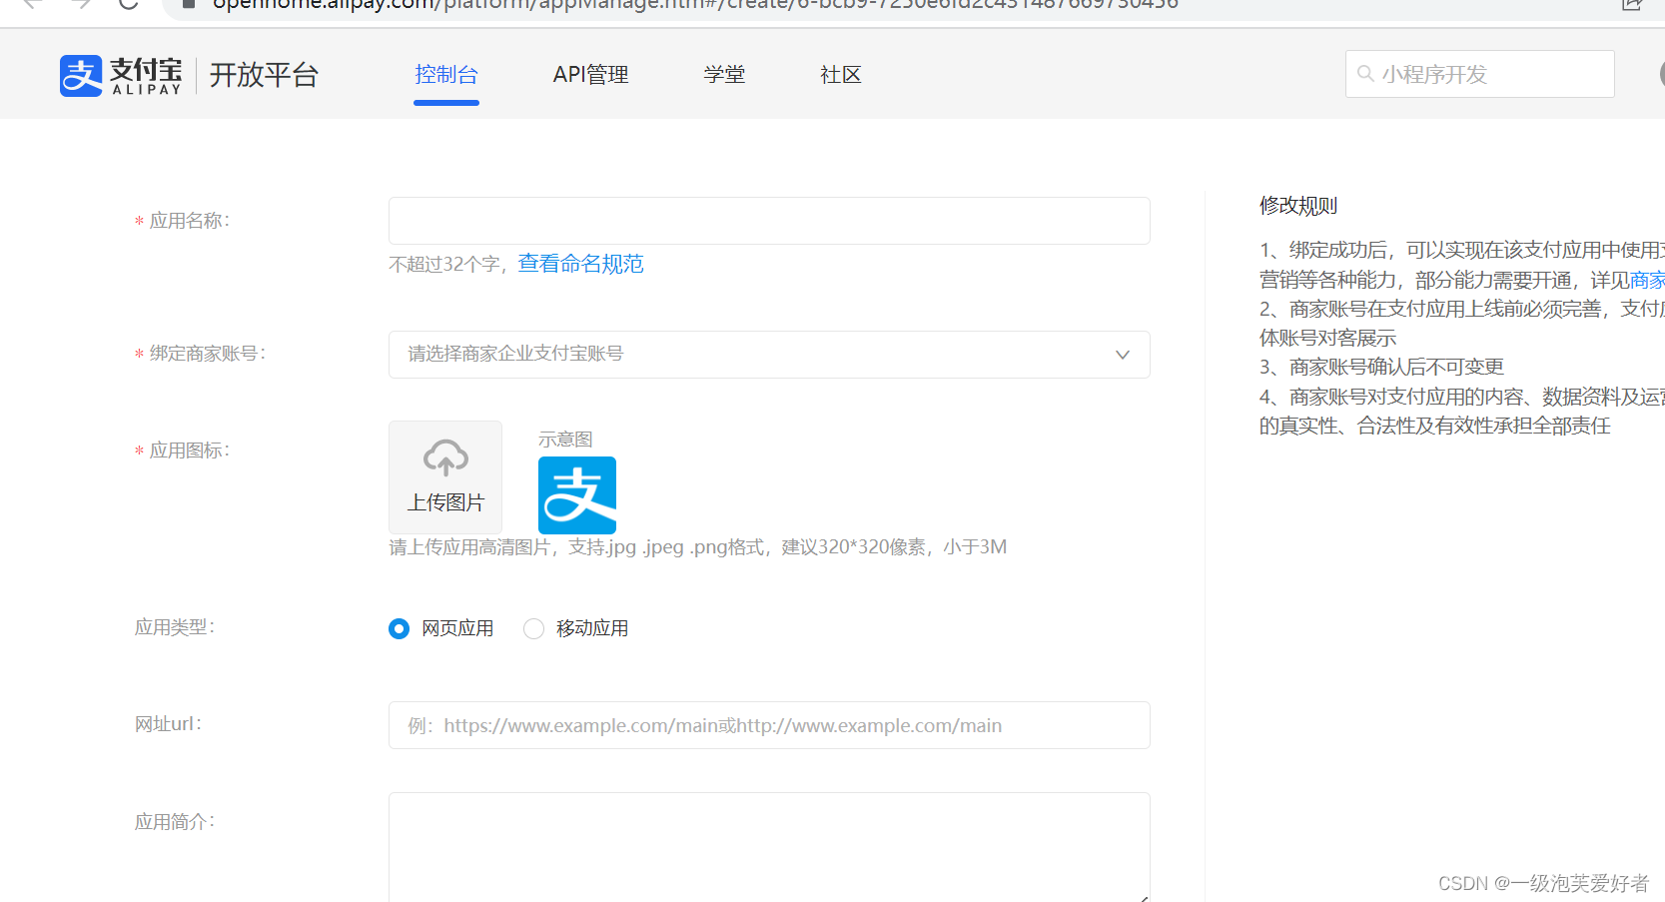Expand the dropdown chevron on the account selector
Viewport: 1665px width, 902px height.
1122,355
